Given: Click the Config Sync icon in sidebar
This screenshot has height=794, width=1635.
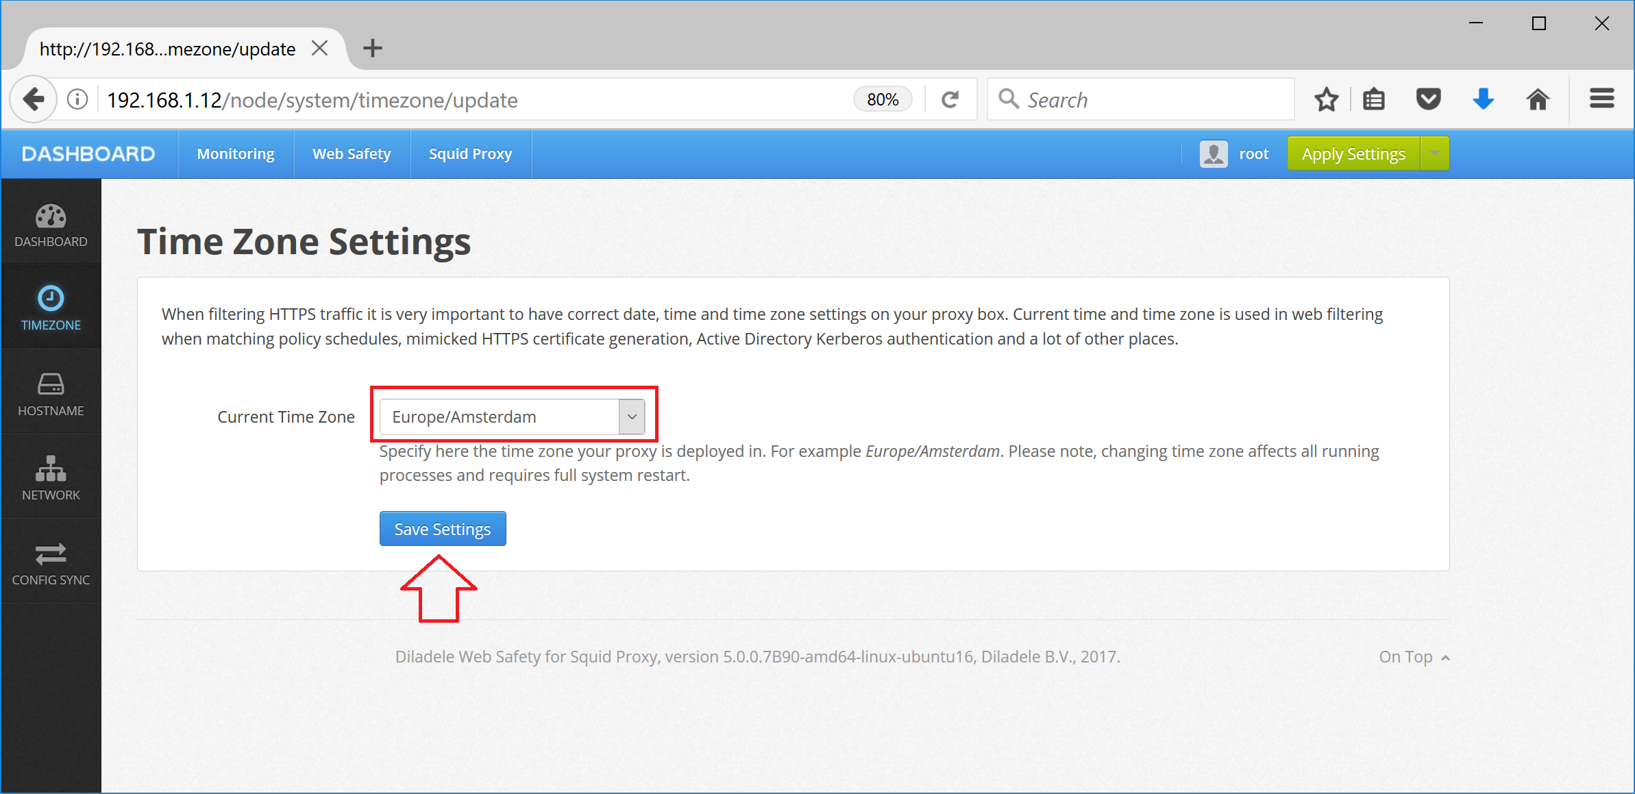Looking at the screenshot, I should coord(50,551).
